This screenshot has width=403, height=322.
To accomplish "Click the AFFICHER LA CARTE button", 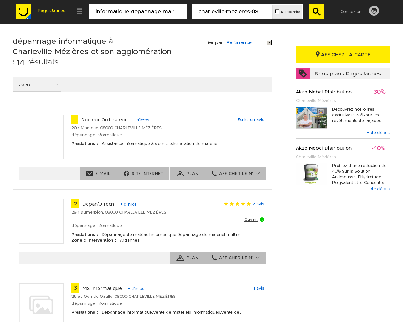I will 343,54.
